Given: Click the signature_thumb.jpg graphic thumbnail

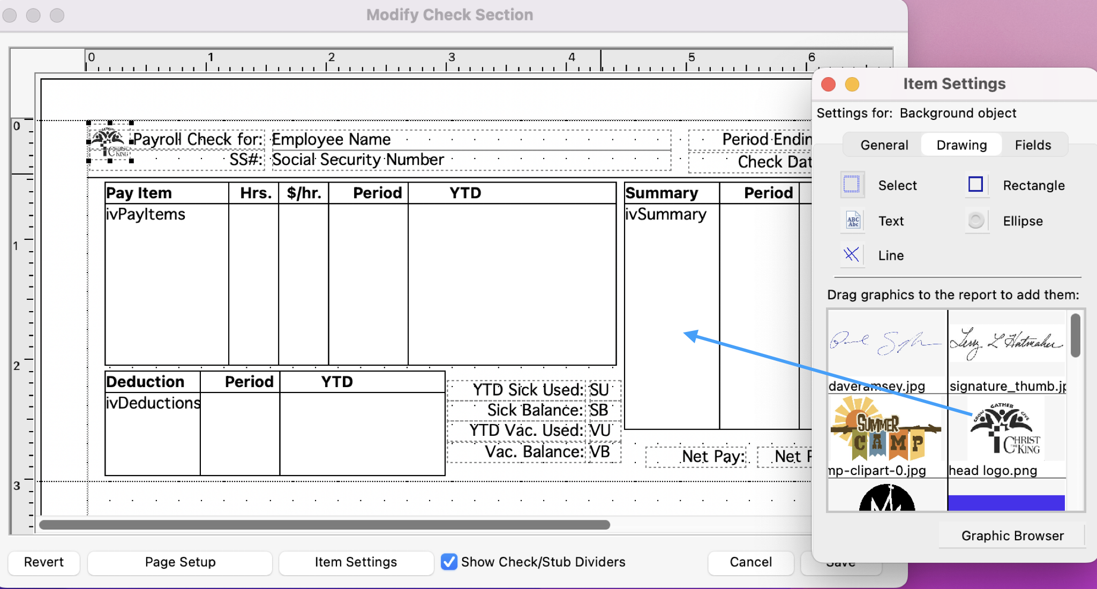Looking at the screenshot, I should 1006,343.
